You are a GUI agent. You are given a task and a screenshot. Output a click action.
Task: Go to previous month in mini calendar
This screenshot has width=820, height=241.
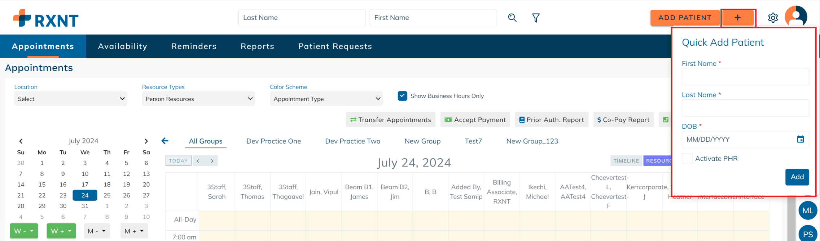21,141
